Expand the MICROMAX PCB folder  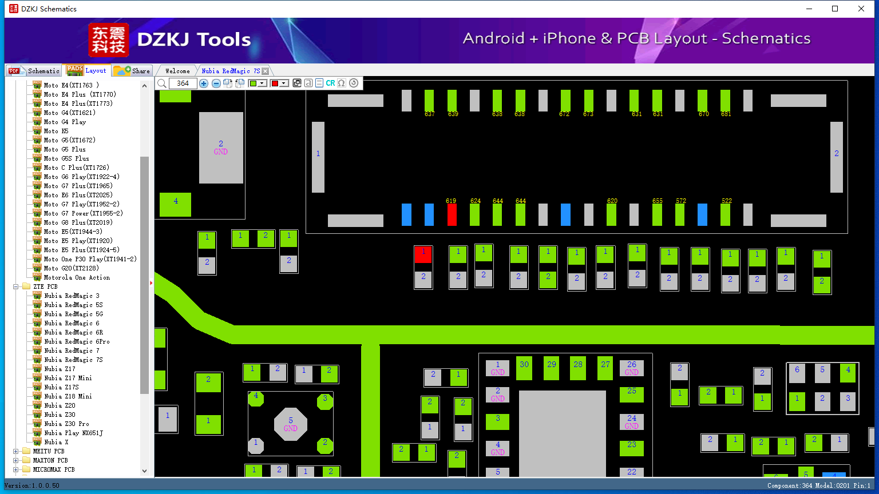(x=16, y=469)
